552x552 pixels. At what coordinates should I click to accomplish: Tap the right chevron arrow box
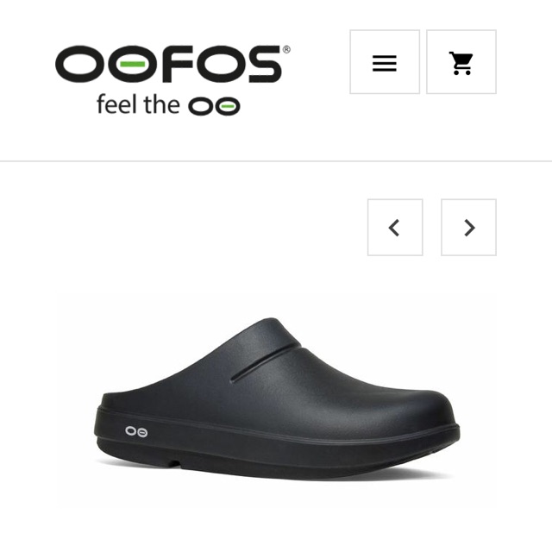point(468,228)
